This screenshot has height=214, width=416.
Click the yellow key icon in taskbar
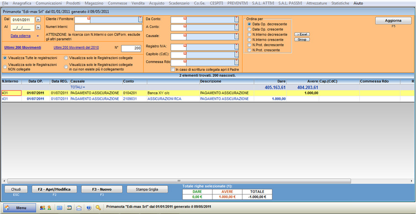click(98, 208)
